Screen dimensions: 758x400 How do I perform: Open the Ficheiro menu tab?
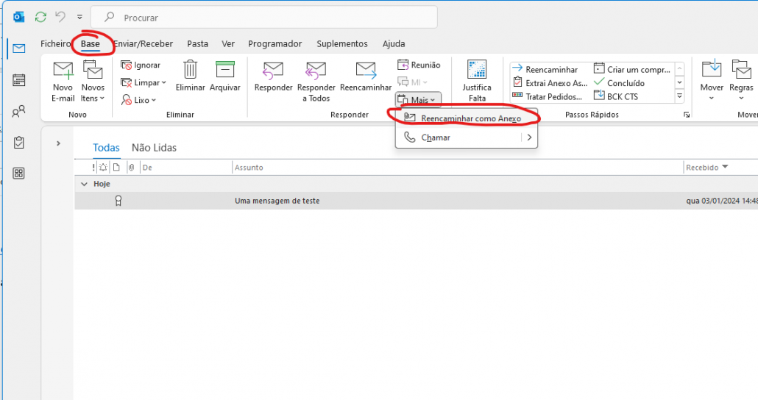[x=56, y=44]
